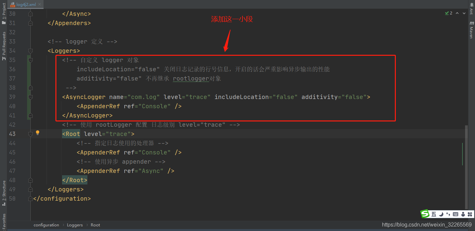Click the opening <Root tag

coord(71,134)
